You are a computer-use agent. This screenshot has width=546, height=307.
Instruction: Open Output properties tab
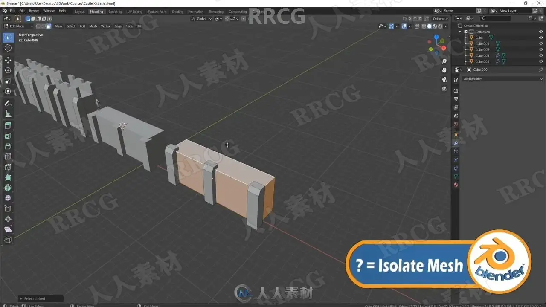tap(456, 99)
